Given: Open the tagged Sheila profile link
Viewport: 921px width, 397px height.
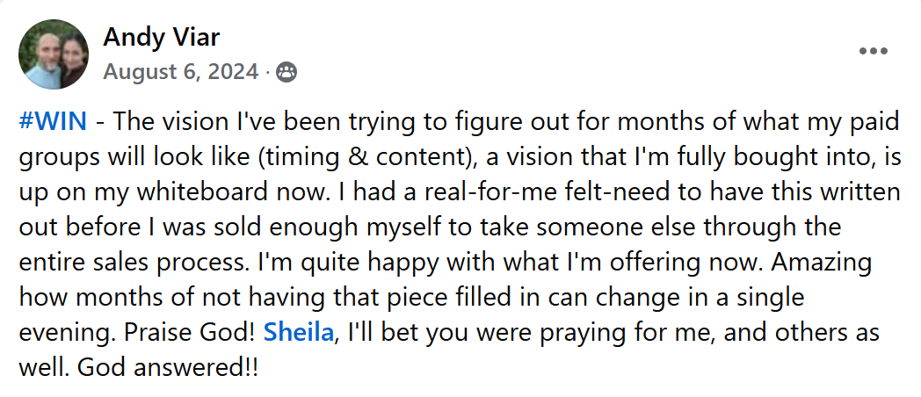Looking at the screenshot, I should 299,333.
